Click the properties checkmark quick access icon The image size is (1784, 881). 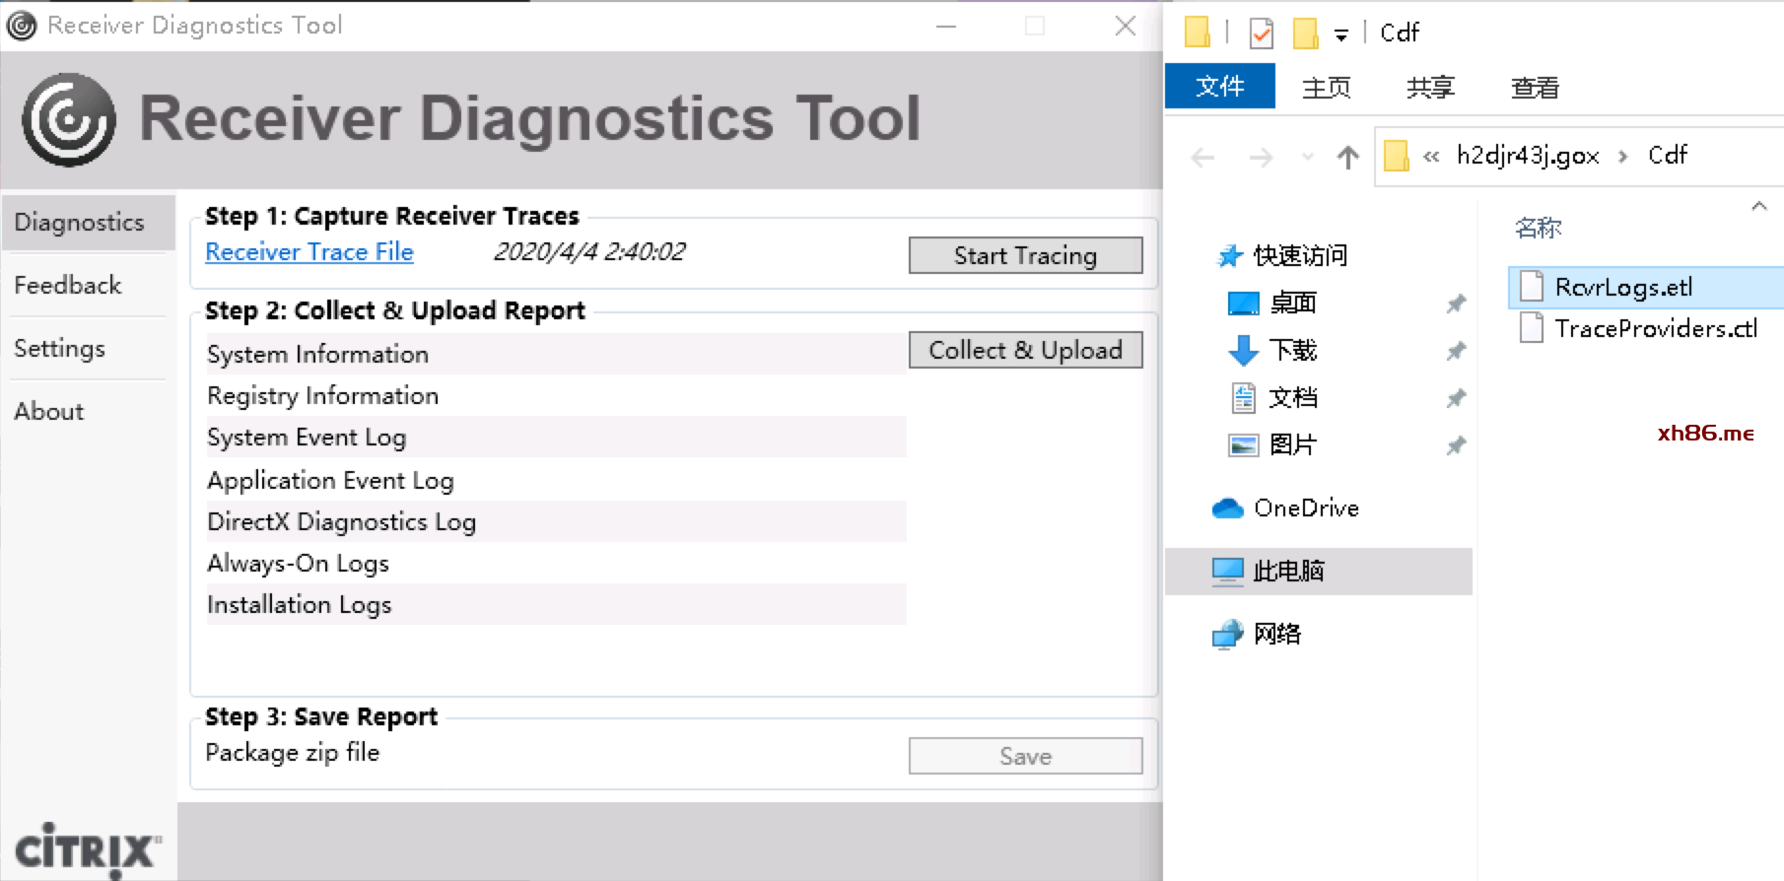coord(1262,34)
